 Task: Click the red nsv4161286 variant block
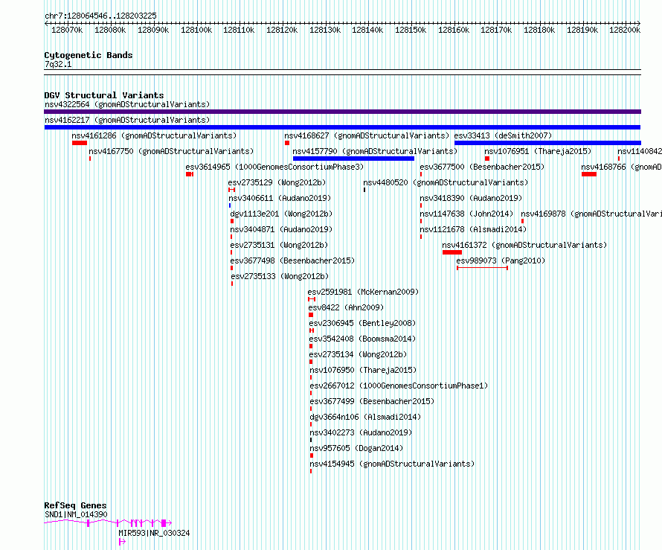point(80,143)
